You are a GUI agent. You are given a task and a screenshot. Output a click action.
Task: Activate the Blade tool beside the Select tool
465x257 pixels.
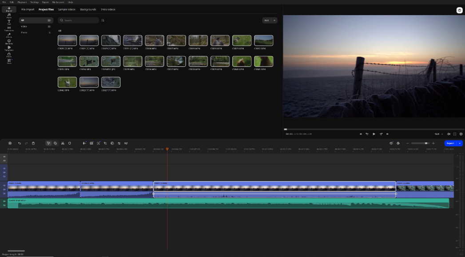point(55,143)
